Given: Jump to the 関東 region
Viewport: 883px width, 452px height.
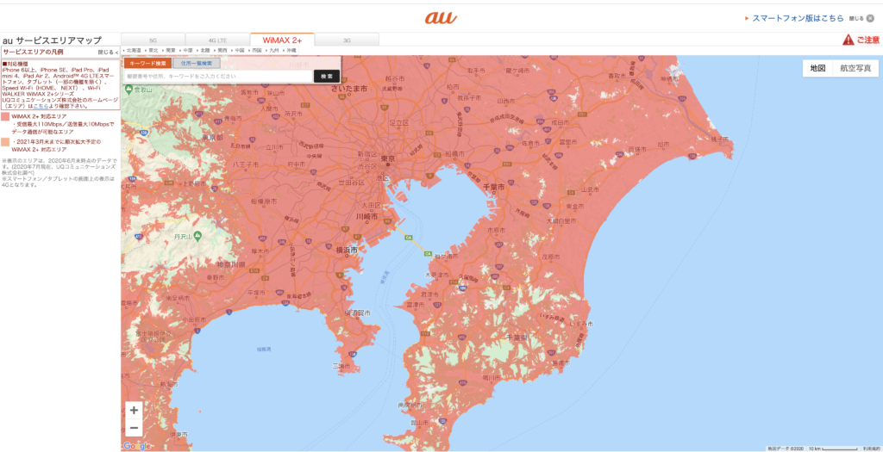Looking at the screenshot, I should click(x=170, y=51).
